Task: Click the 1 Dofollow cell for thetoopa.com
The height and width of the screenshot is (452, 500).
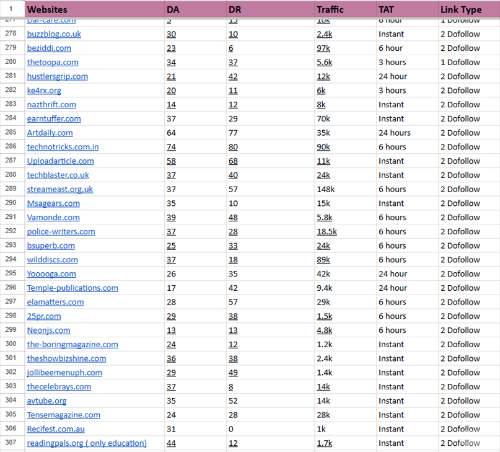Action: point(469,62)
